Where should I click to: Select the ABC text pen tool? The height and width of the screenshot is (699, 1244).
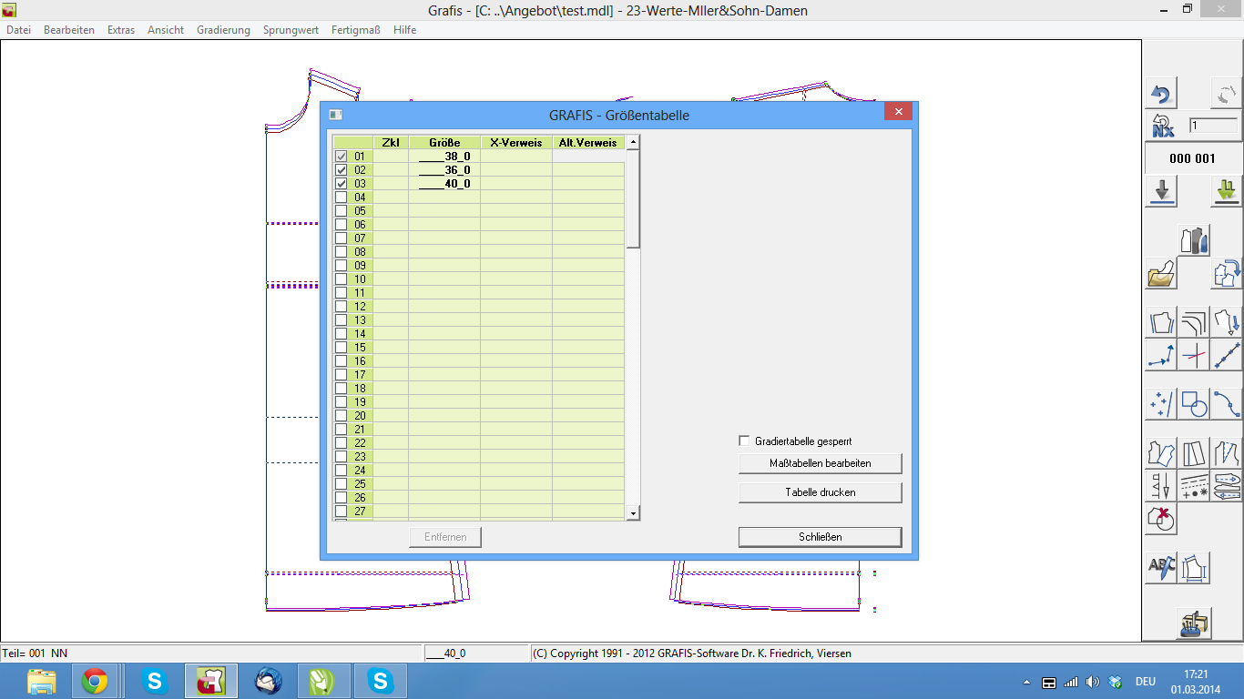pos(1161,568)
